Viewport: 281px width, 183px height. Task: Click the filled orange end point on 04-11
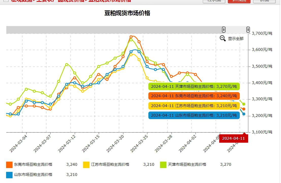pos(244,109)
